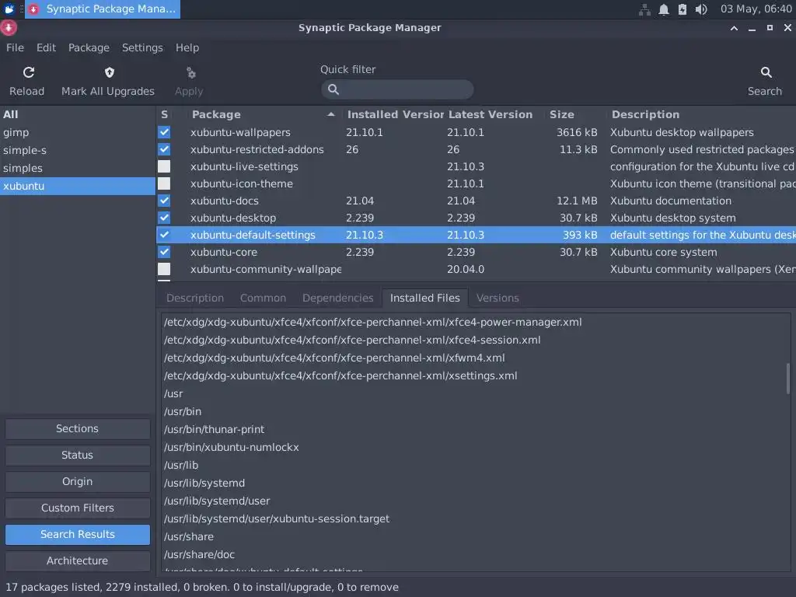Image resolution: width=796 pixels, height=597 pixels.
Task: Select the All entry in the search list
Action: tap(78, 115)
